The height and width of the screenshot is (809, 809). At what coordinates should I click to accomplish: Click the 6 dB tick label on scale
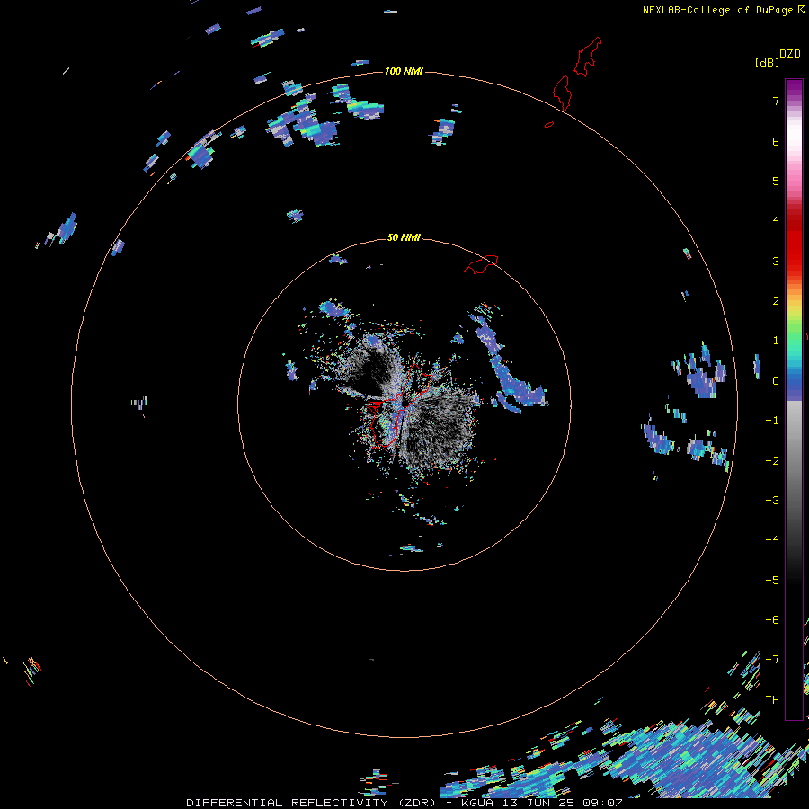[776, 141]
